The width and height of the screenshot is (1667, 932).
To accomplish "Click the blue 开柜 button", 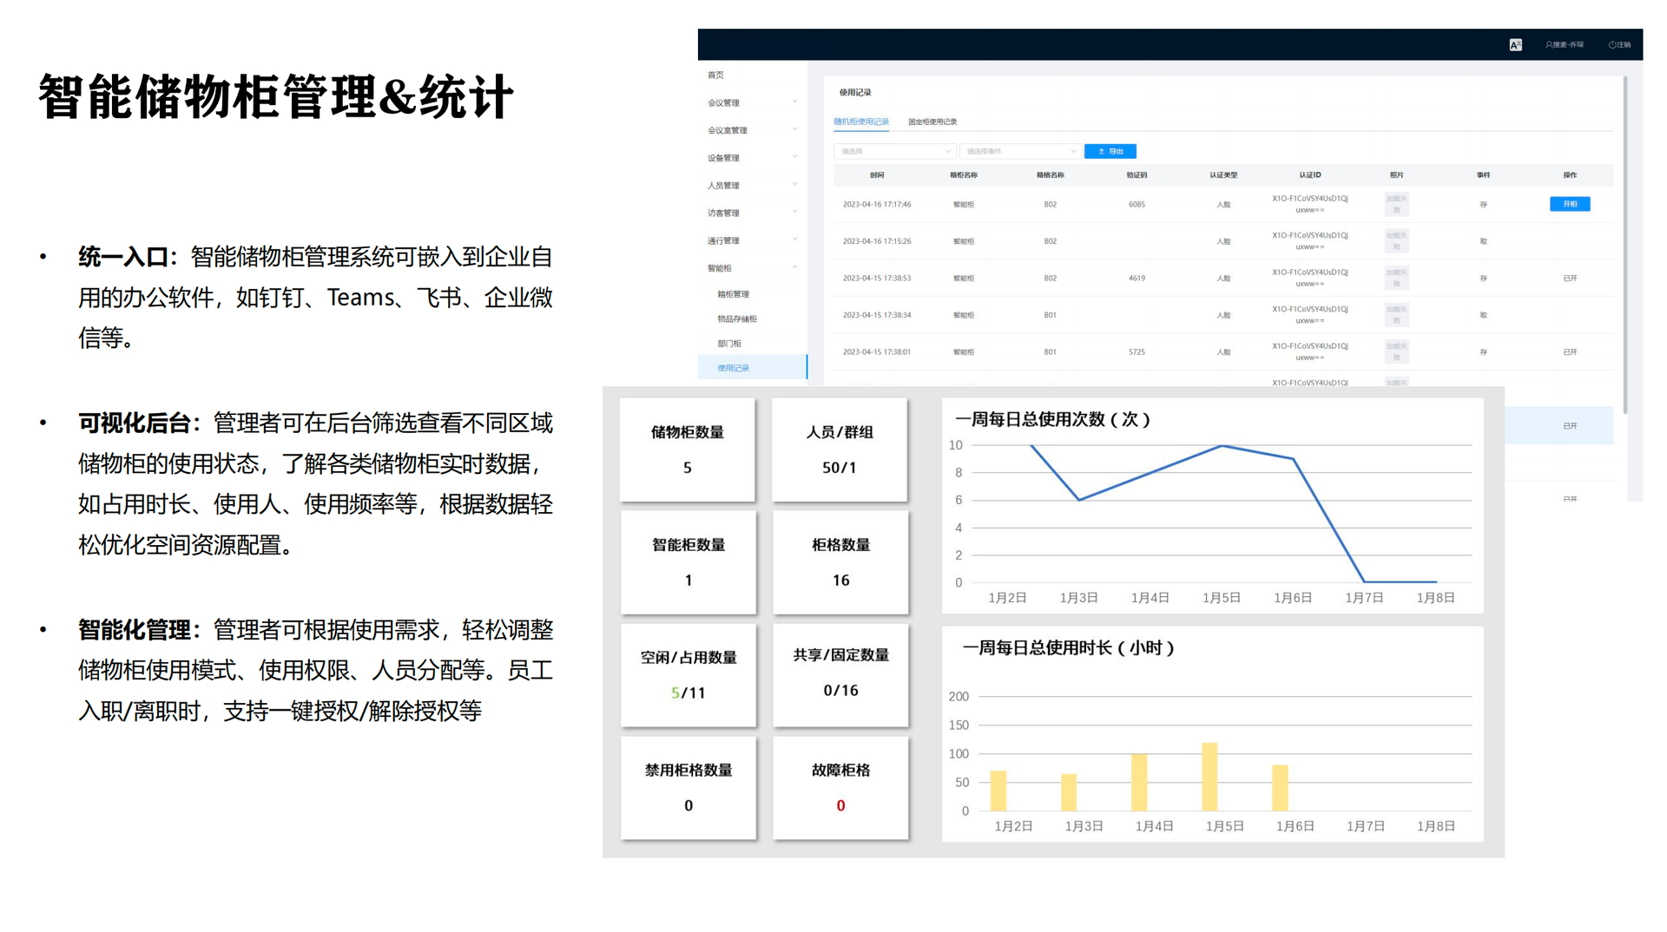I will (x=1570, y=204).
